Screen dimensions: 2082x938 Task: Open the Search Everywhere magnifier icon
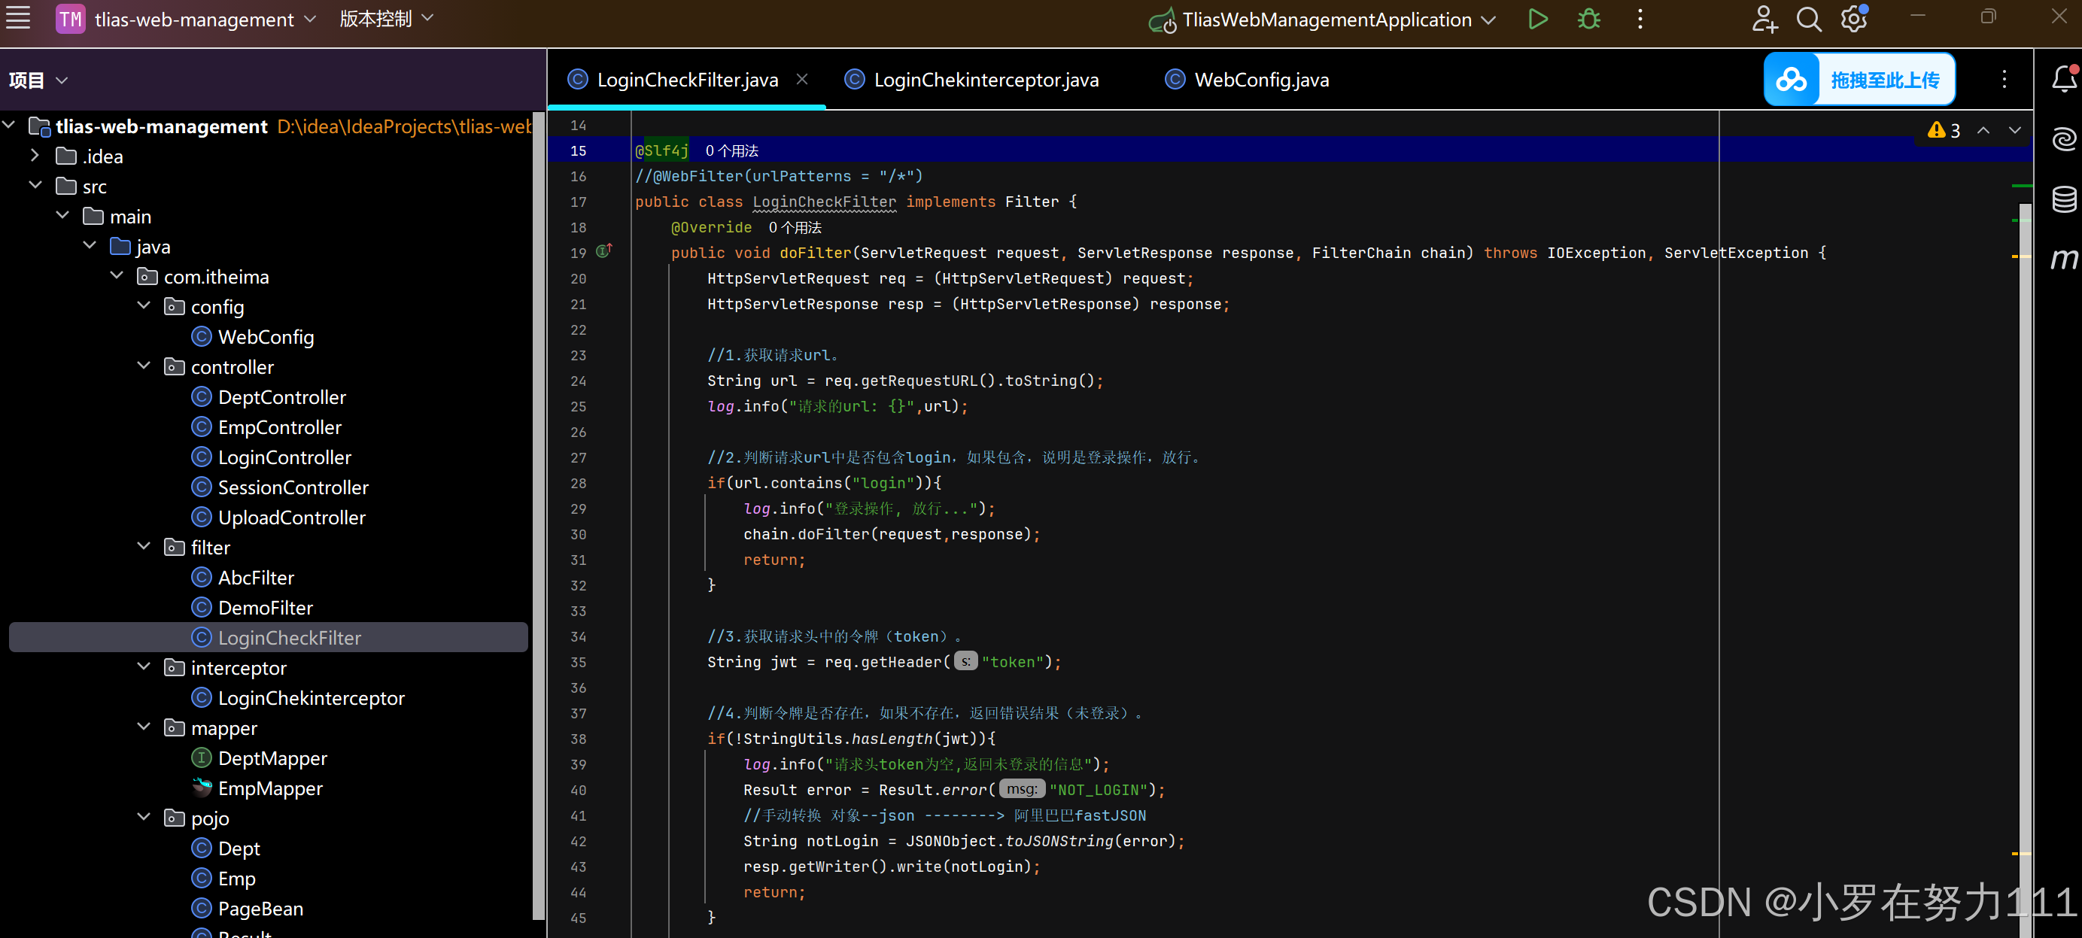[x=1808, y=20]
